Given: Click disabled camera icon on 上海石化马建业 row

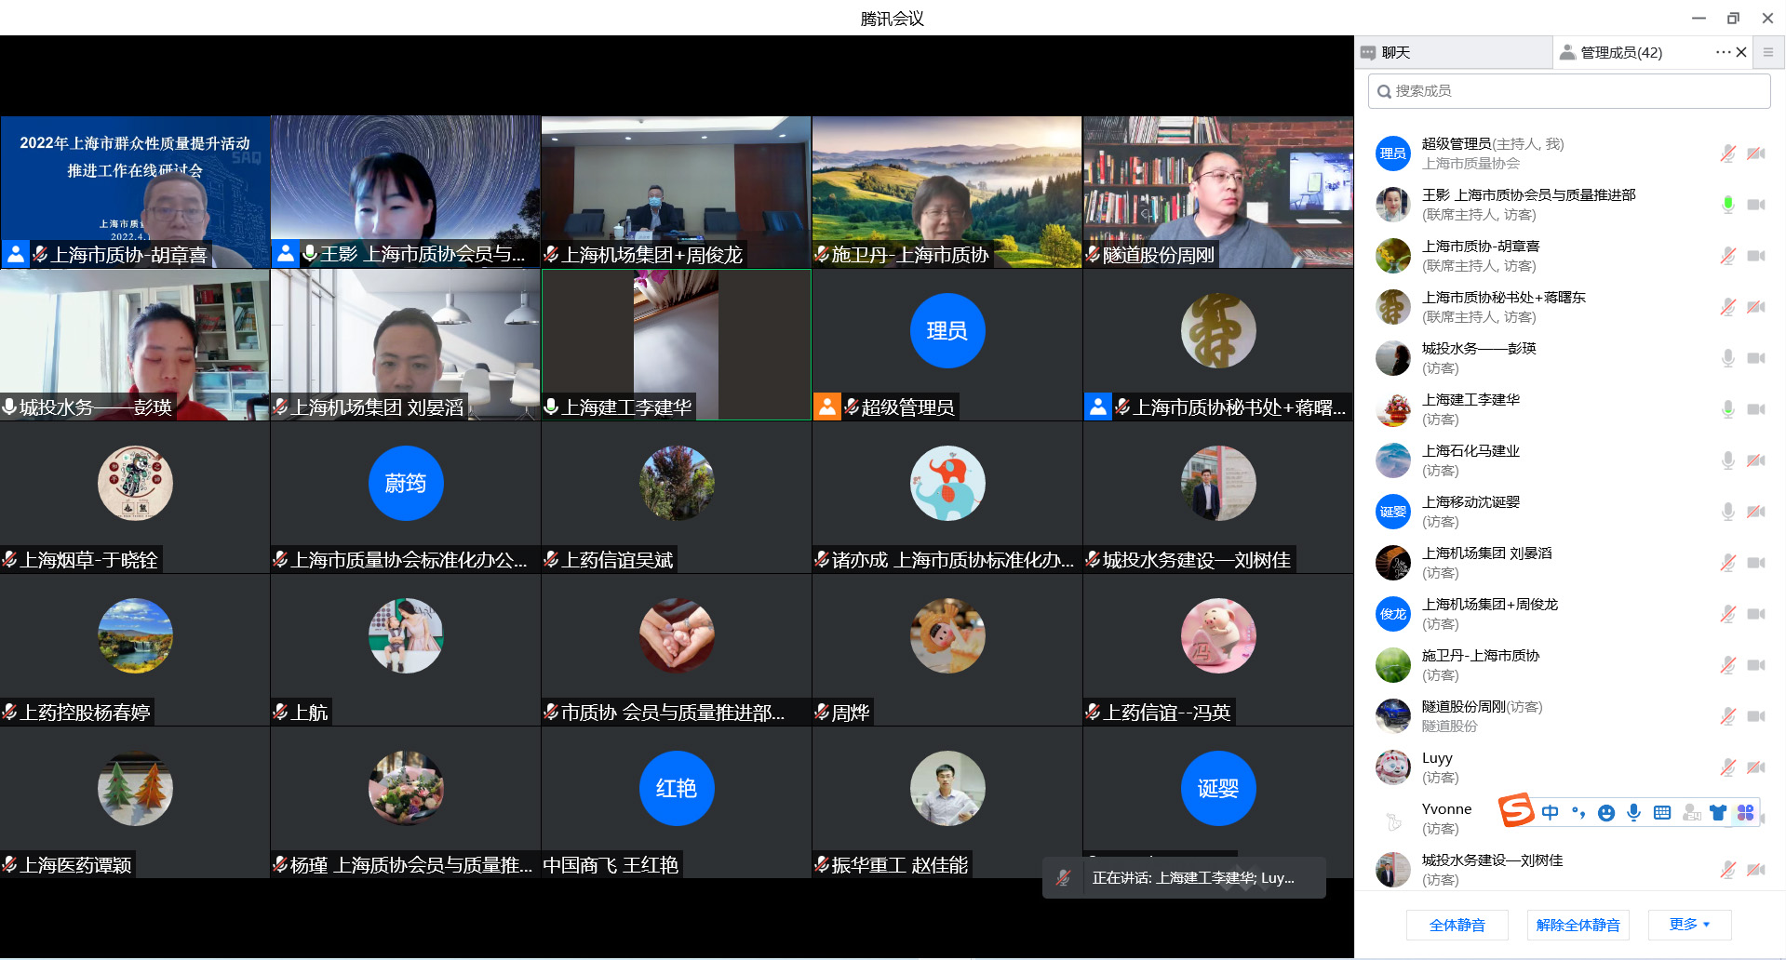Looking at the screenshot, I should pos(1756,460).
